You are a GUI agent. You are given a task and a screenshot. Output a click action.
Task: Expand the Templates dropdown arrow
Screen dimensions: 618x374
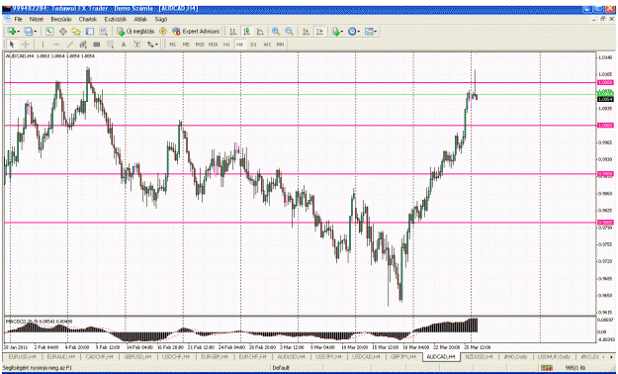(x=375, y=32)
